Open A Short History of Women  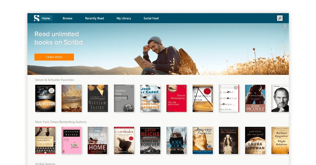229,98
